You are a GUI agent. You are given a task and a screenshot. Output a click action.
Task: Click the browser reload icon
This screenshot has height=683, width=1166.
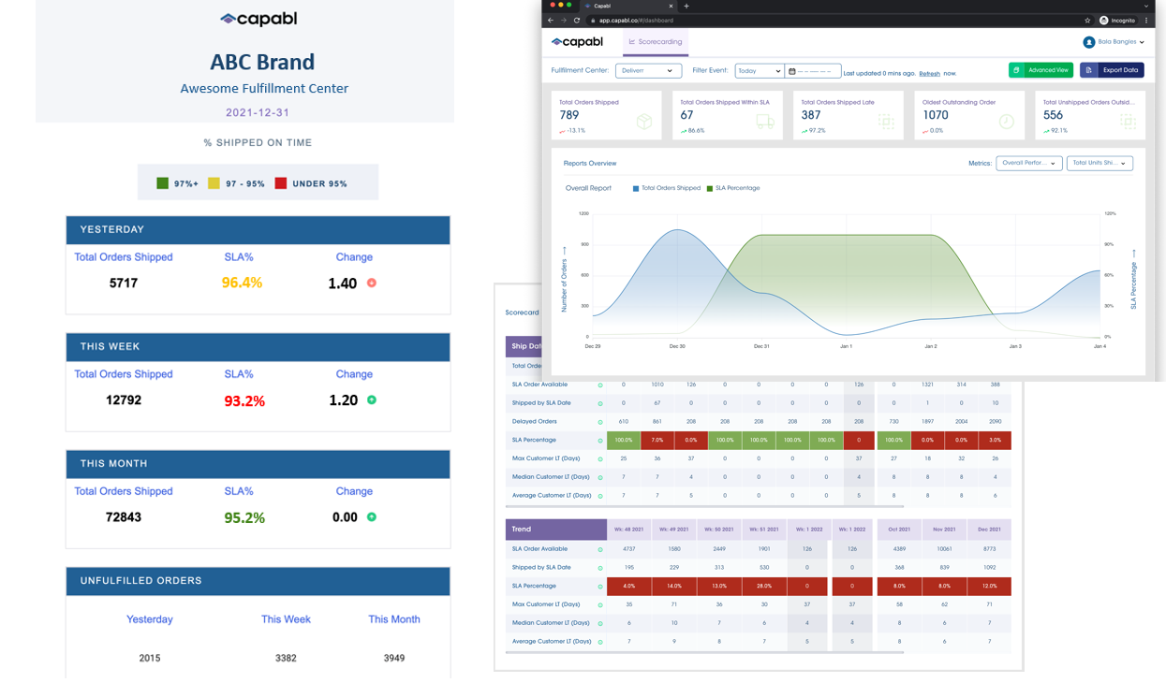[577, 20]
